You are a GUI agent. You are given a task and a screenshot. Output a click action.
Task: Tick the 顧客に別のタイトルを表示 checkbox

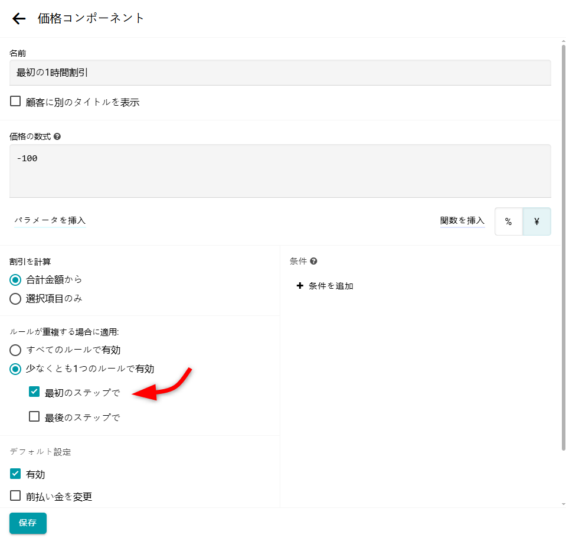[15, 101]
